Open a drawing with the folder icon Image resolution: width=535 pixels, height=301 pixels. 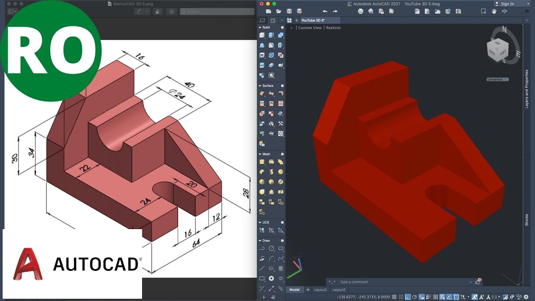click(279, 11)
